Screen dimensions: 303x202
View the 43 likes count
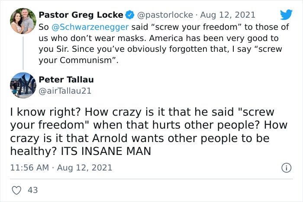coord(32,190)
